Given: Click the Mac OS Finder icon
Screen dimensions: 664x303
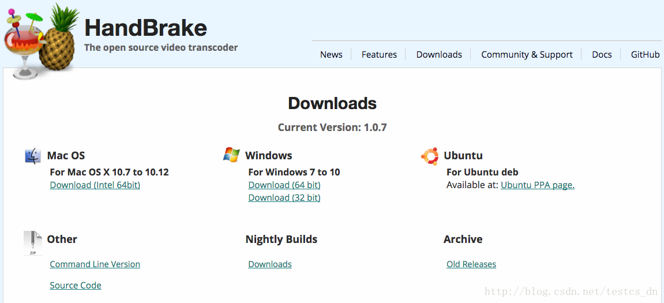Looking at the screenshot, I should 33,155.
